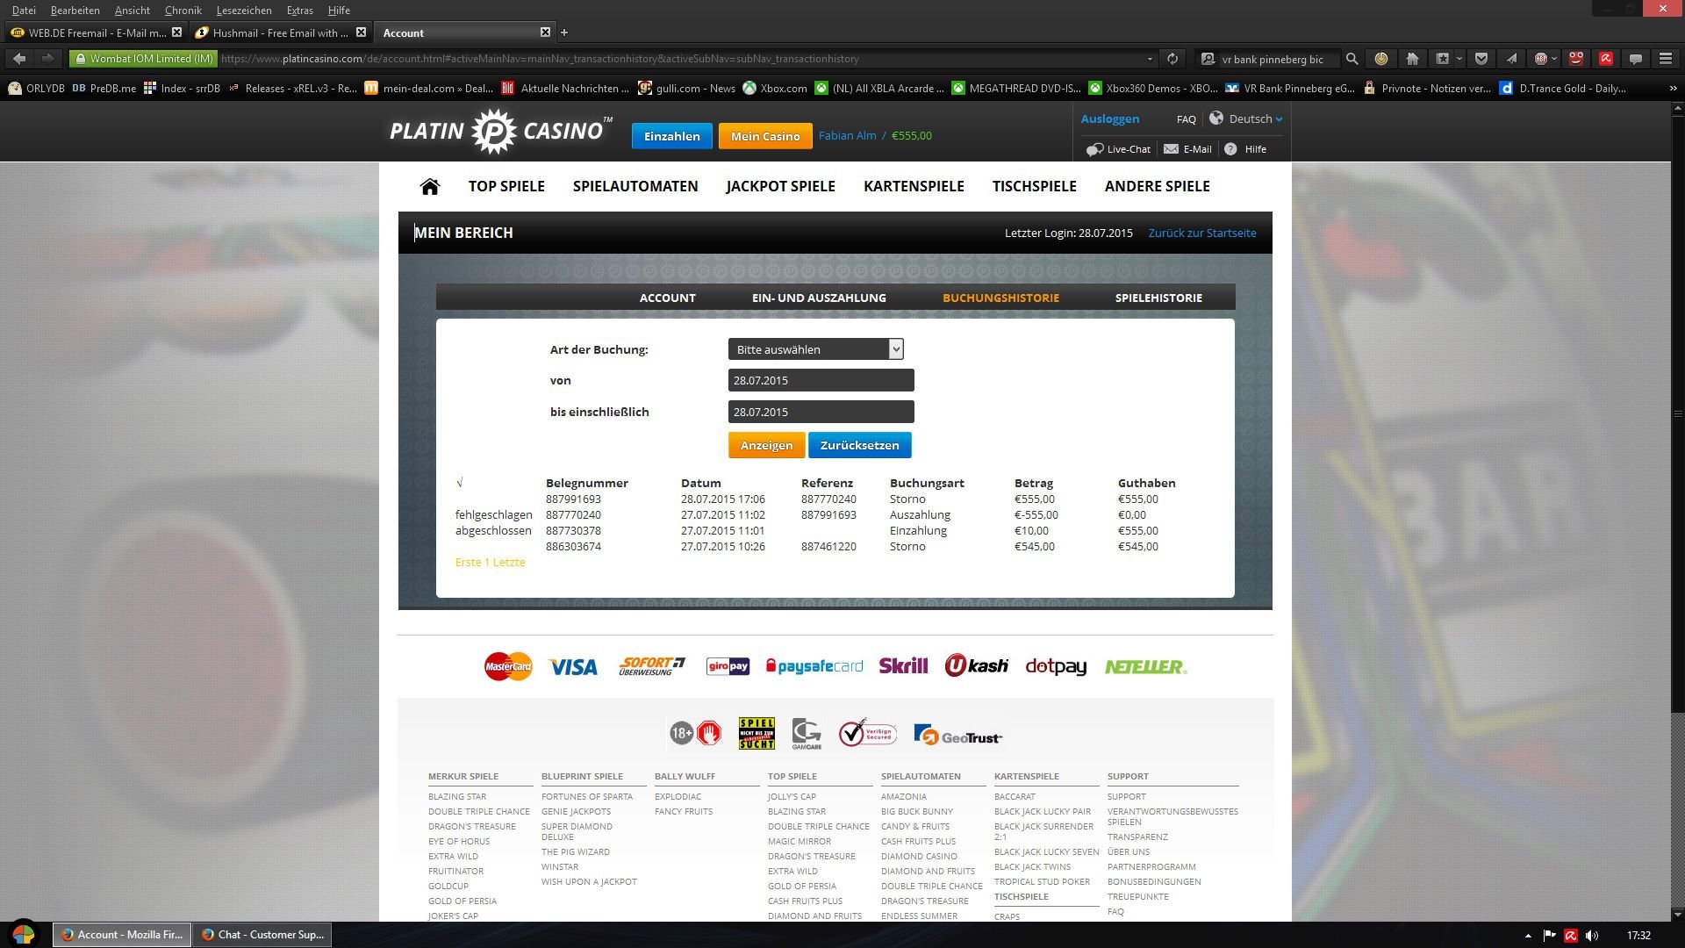
Task: Click the Datum column header
Action: [x=700, y=483]
